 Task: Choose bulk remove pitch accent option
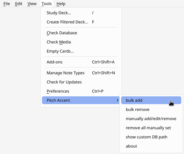pos(151,110)
